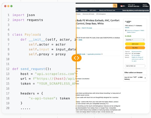The width and height of the screenshot is (151, 118).
Task: Open GPS & Navigation subnav link
Action: [x=101, y=14]
